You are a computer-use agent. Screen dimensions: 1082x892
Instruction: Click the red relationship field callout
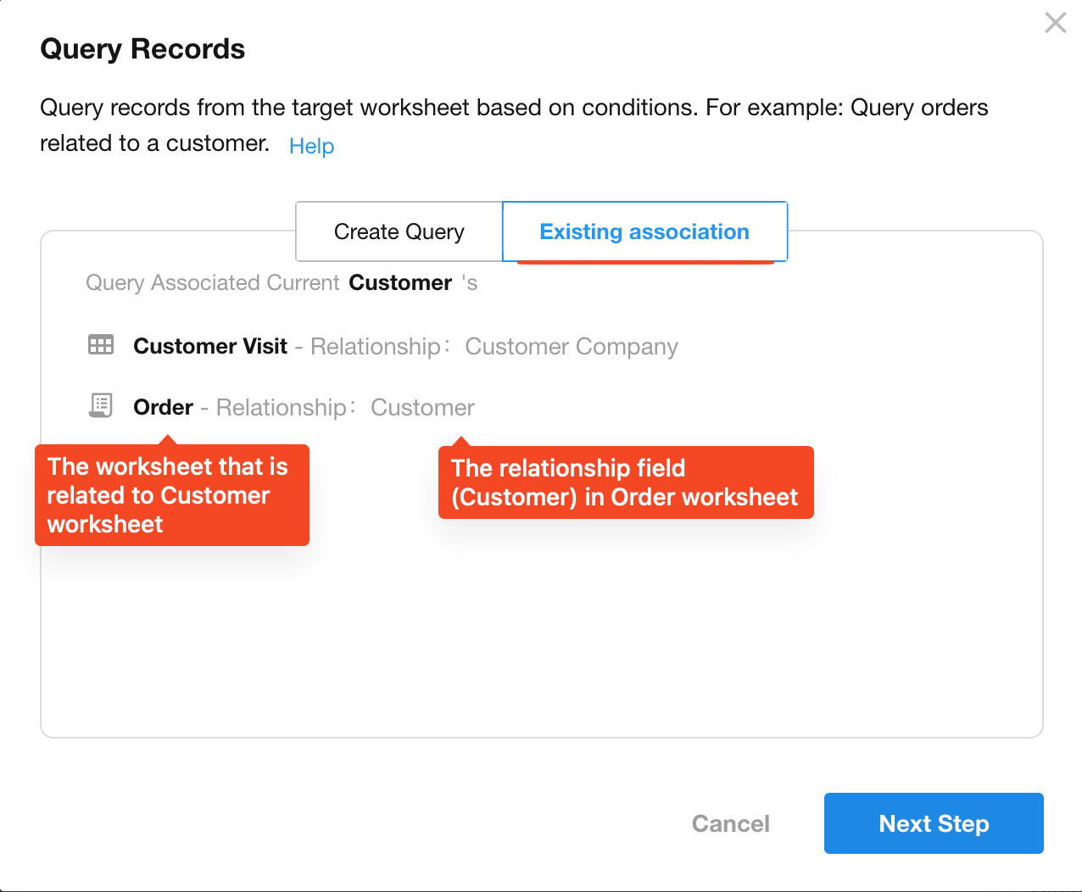pos(625,482)
